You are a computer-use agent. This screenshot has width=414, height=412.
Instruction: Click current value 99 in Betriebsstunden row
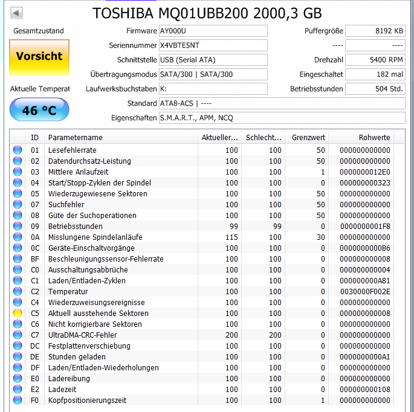click(234, 226)
